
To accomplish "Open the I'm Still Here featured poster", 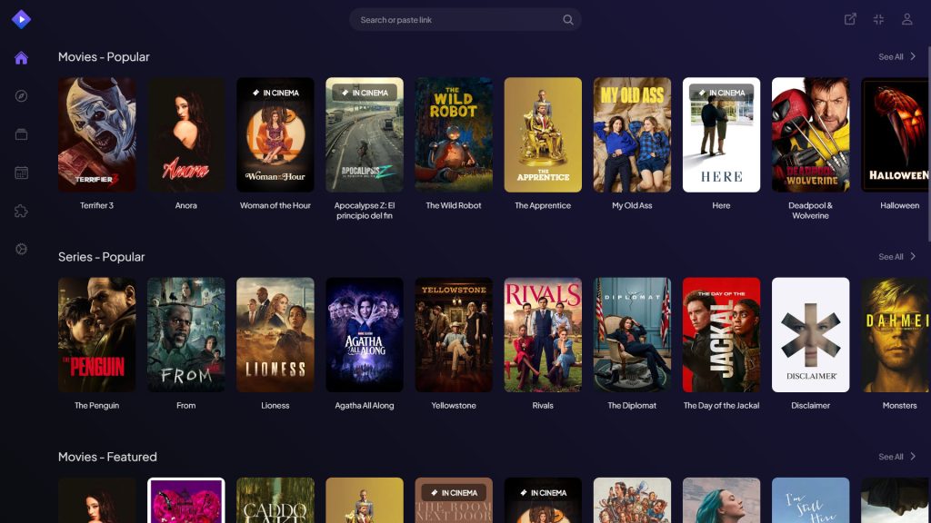I will tap(810, 500).
